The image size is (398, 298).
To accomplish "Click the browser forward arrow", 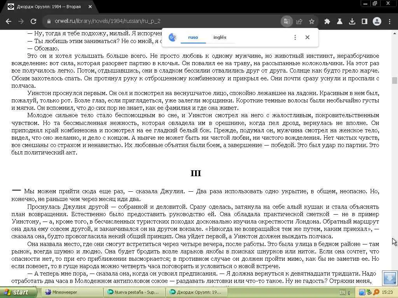I will click(21, 21).
